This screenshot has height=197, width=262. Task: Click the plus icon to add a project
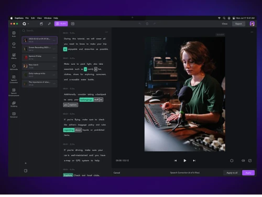coord(26,163)
